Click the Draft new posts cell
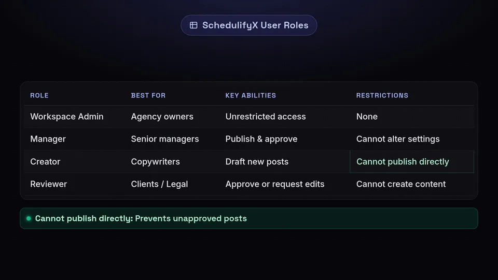This screenshot has height=280, width=498. tap(257, 162)
